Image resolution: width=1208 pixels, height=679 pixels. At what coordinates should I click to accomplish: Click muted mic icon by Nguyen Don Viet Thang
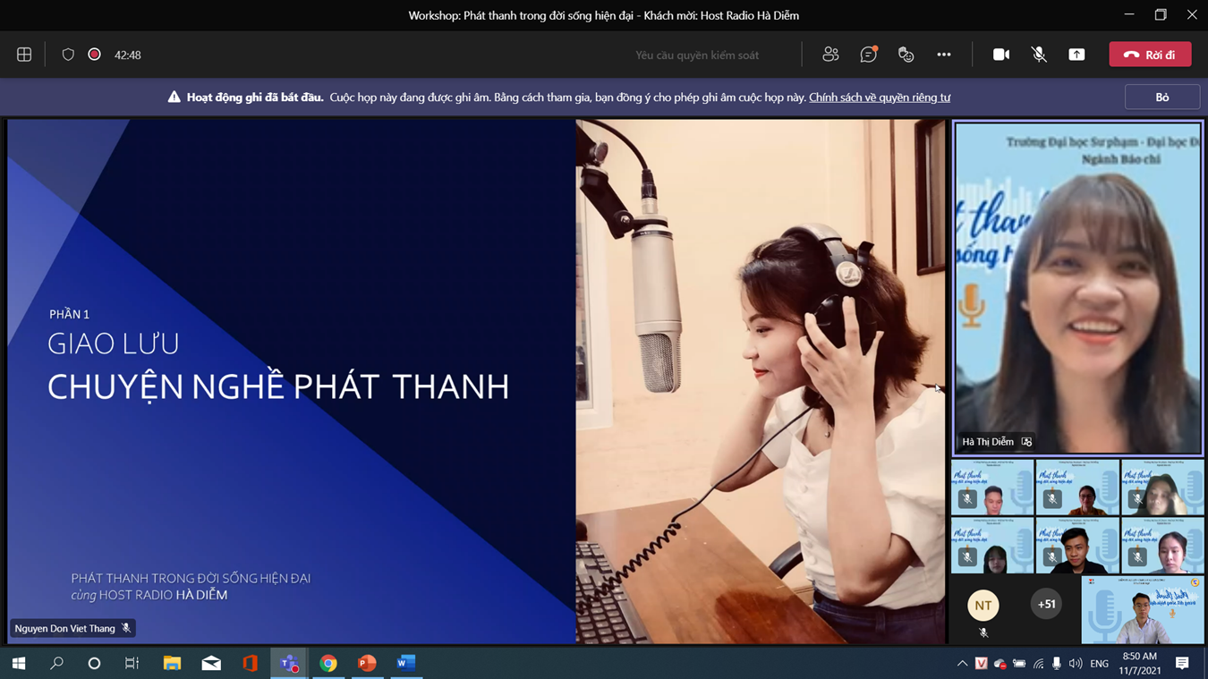point(126,628)
